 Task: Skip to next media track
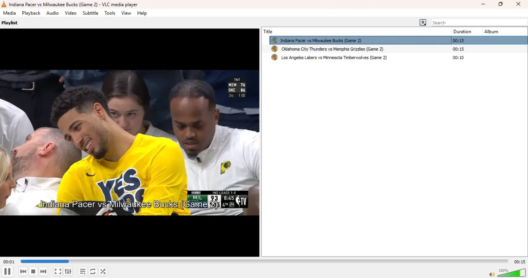pos(43,271)
